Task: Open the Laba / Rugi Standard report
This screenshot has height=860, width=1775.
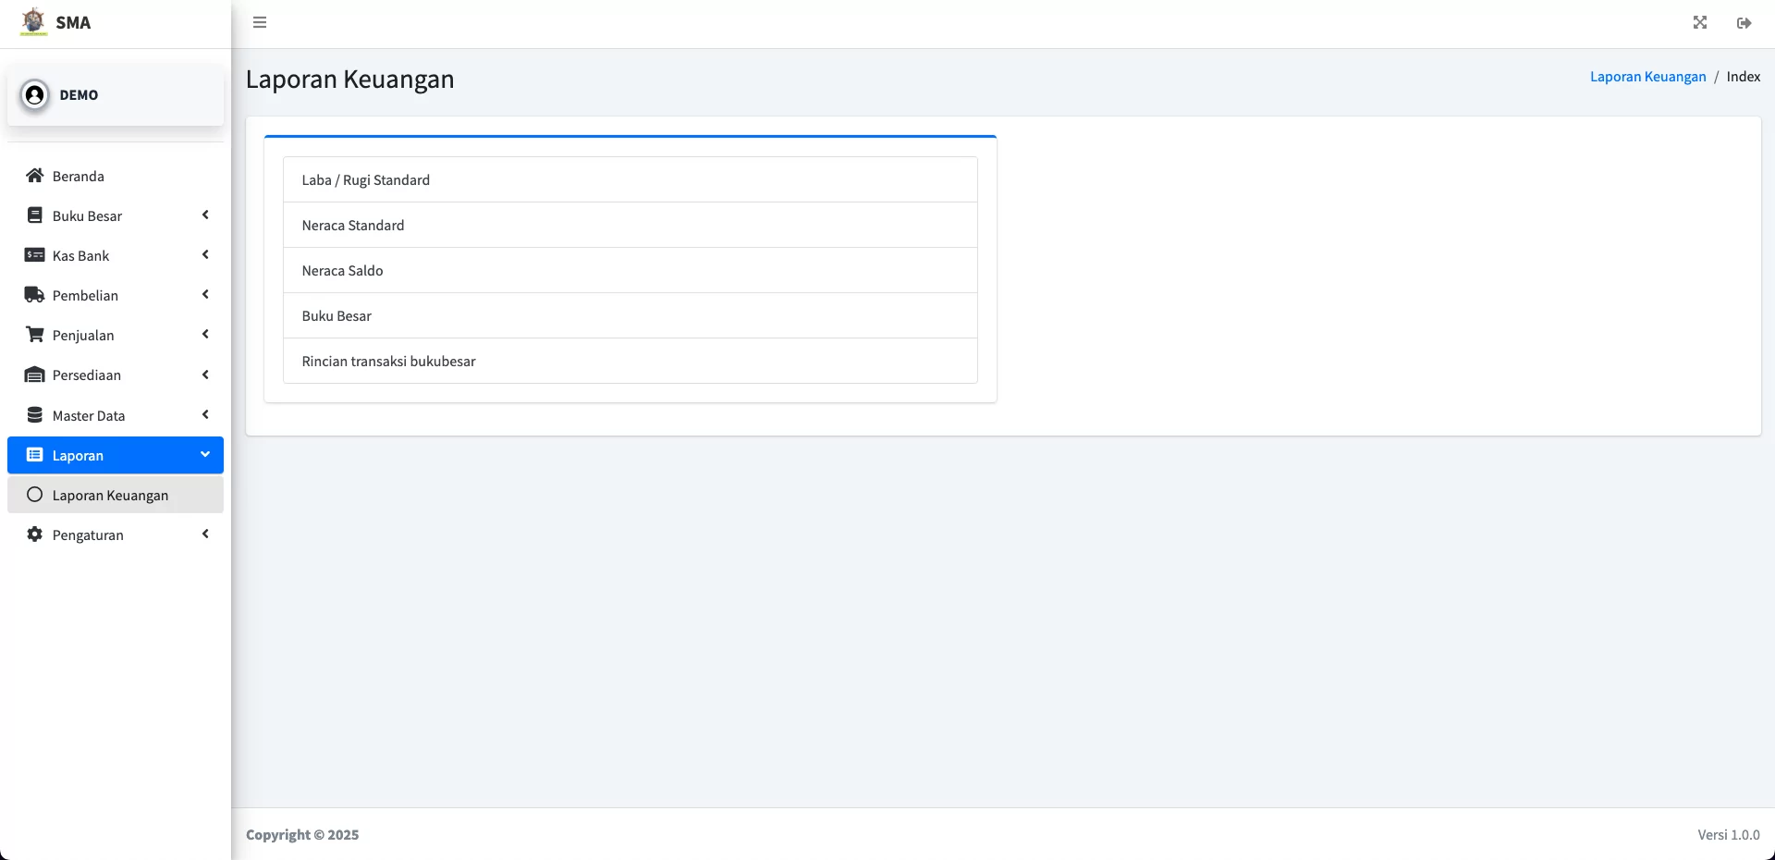Action: (630, 179)
